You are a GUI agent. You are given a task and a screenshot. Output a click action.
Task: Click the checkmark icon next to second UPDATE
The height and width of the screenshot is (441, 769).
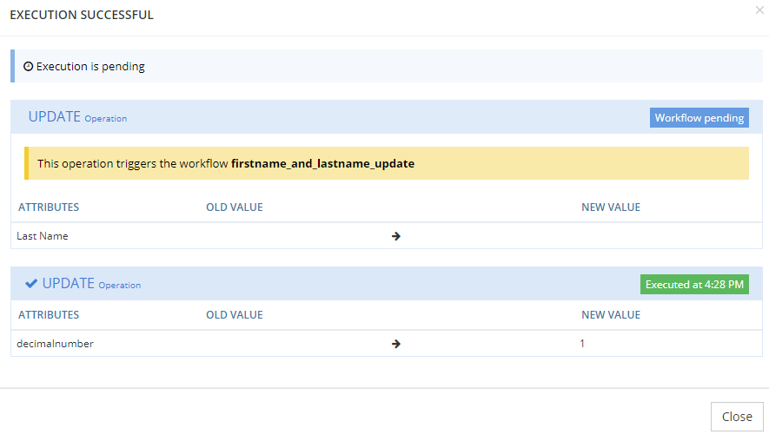pos(31,284)
